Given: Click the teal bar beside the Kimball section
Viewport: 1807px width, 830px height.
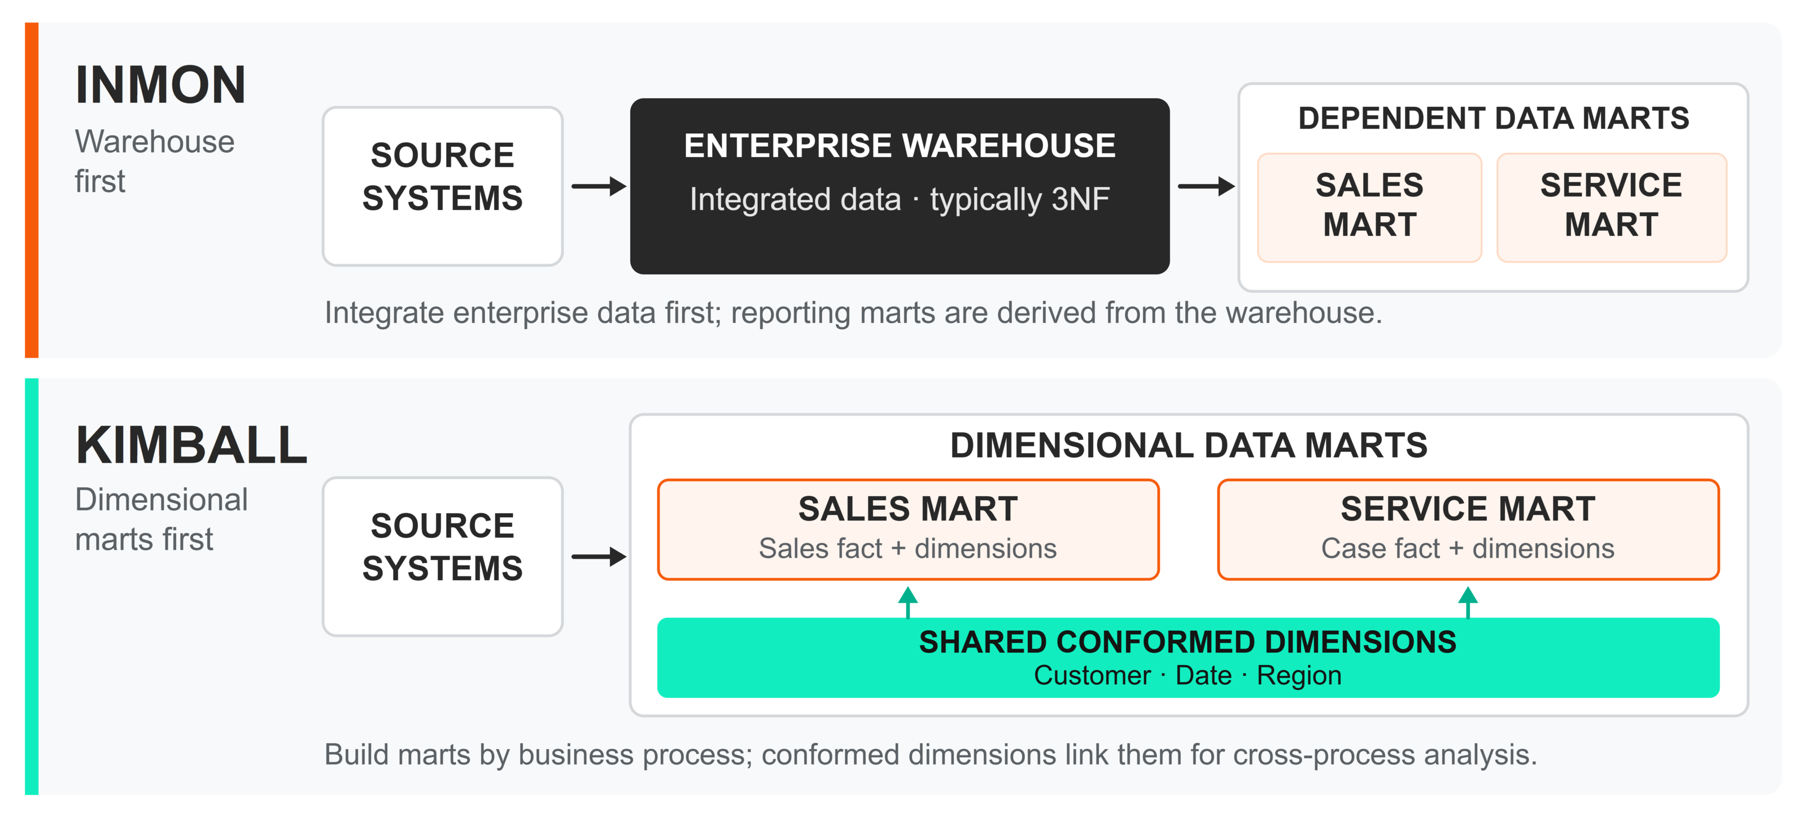Looking at the screenshot, I should pos(32,587).
